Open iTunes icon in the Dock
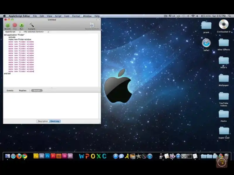The height and width of the screenshot is (175, 234). click(x=150, y=156)
